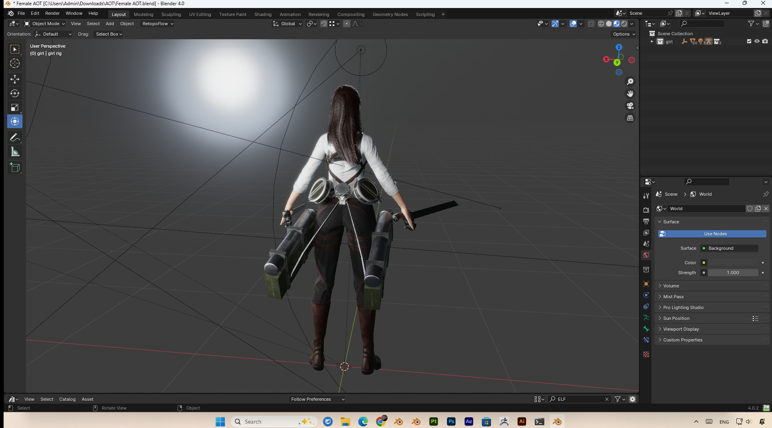Open the Physics properties tab
Image resolution: width=772 pixels, height=428 pixels.
[x=646, y=295]
